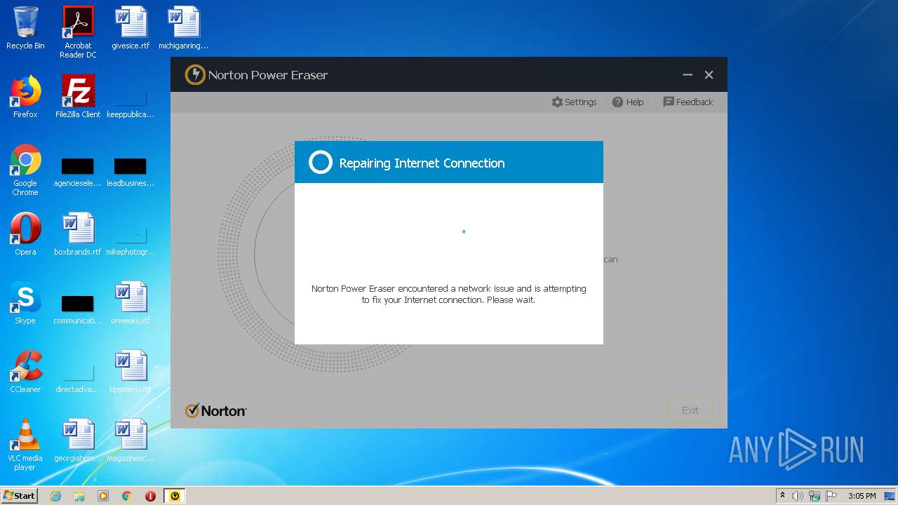Screen dimensions: 898x505
Task: Launch Acrobat Reader DC shortcut
Action: click(78, 32)
